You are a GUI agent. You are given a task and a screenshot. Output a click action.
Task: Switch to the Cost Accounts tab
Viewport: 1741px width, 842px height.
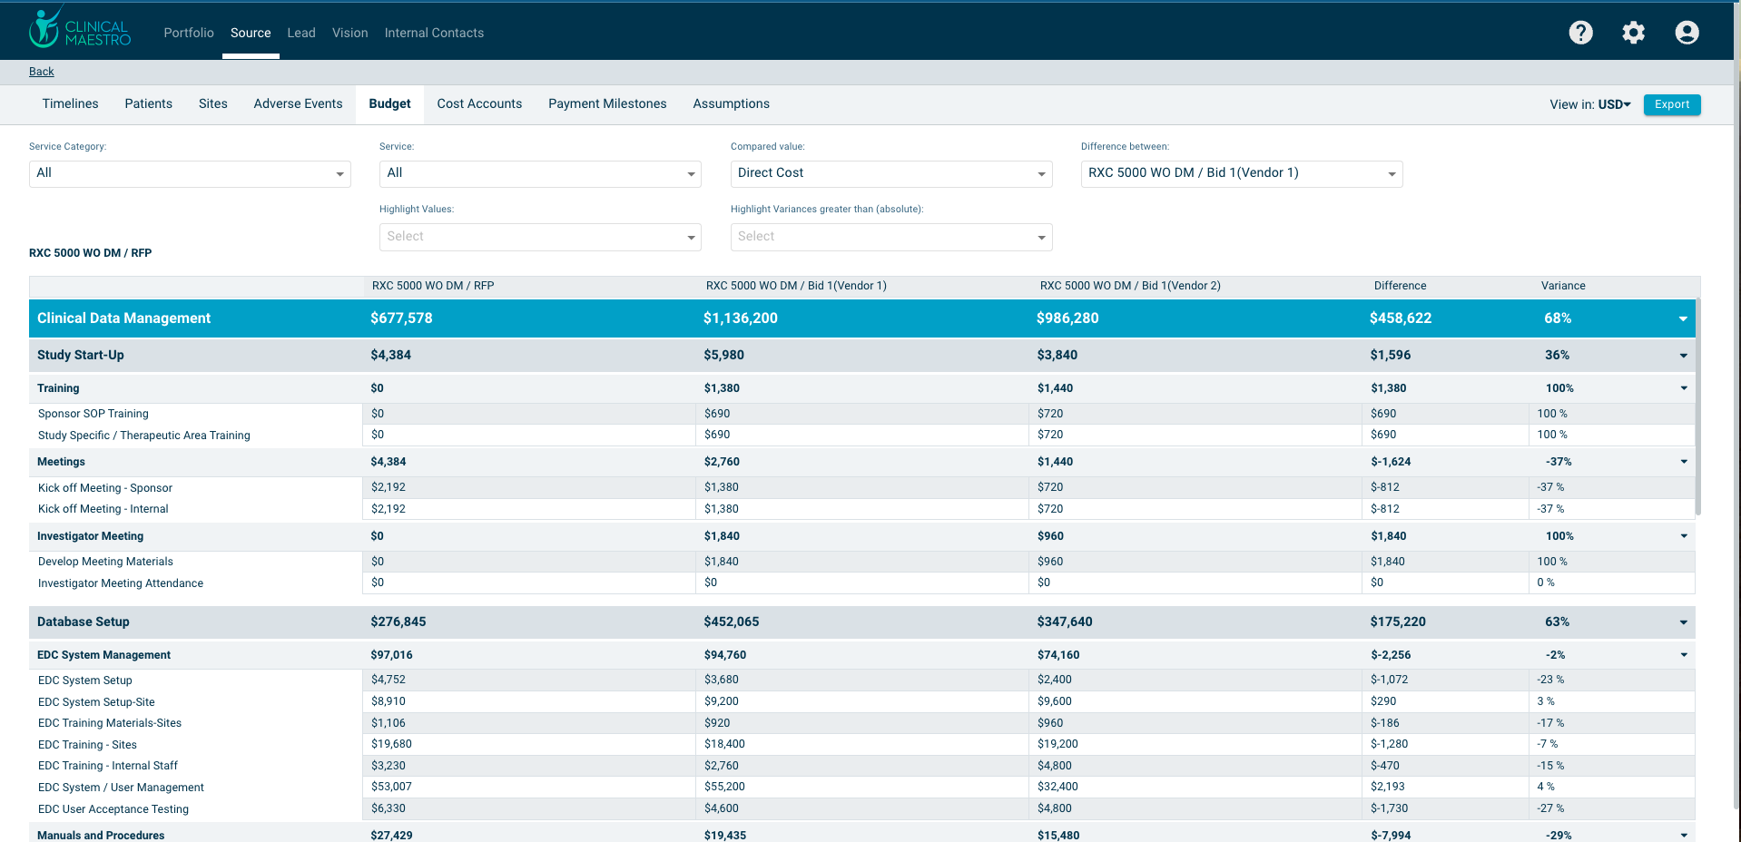[479, 104]
